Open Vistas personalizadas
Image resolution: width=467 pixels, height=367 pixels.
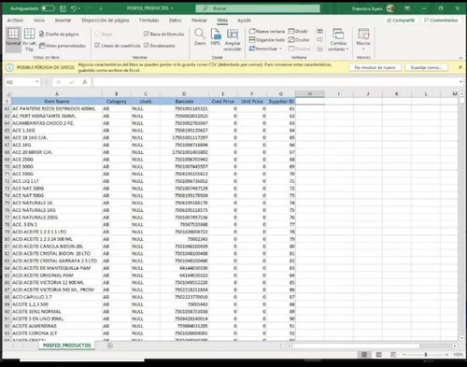pos(63,46)
